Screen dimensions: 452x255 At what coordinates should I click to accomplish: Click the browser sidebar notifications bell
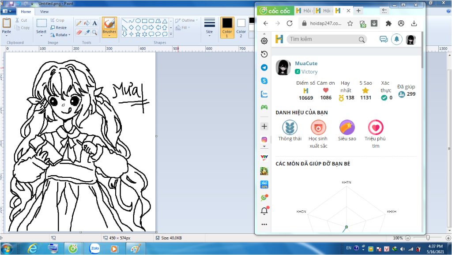[x=264, y=210]
